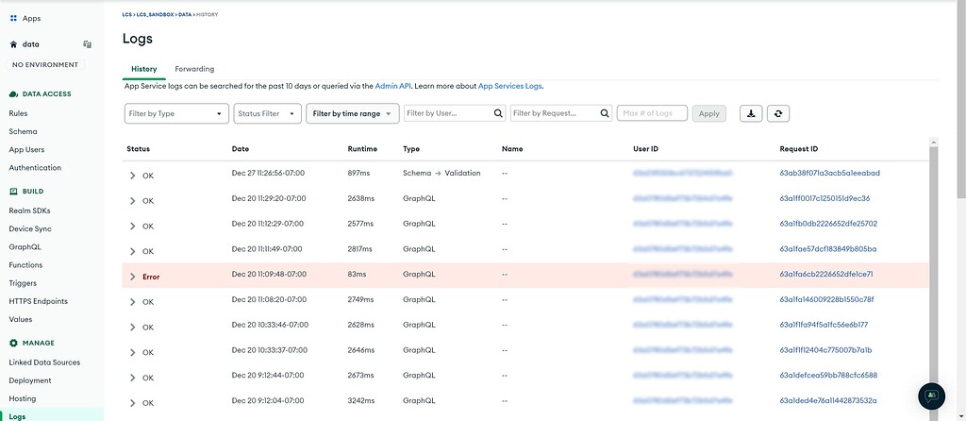The image size is (966, 421).
Task: Open the support chat bubble icon
Action: pos(931,396)
